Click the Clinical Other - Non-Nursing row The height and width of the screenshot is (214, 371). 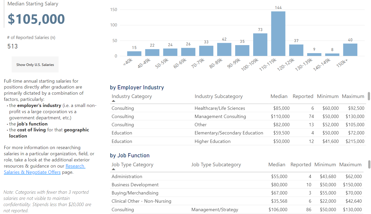tap(141, 201)
